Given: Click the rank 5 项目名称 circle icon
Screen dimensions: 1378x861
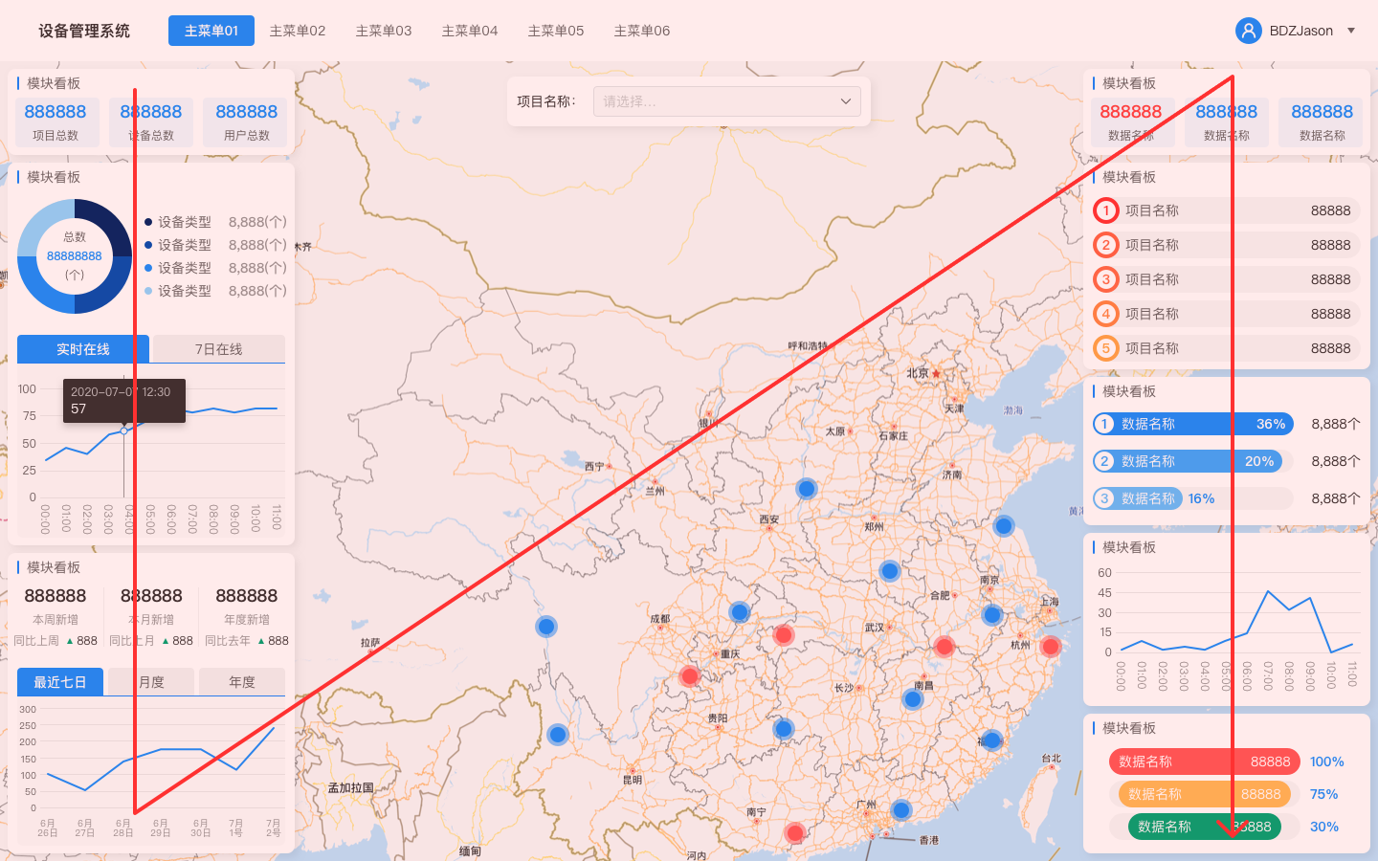Looking at the screenshot, I should (x=1106, y=348).
